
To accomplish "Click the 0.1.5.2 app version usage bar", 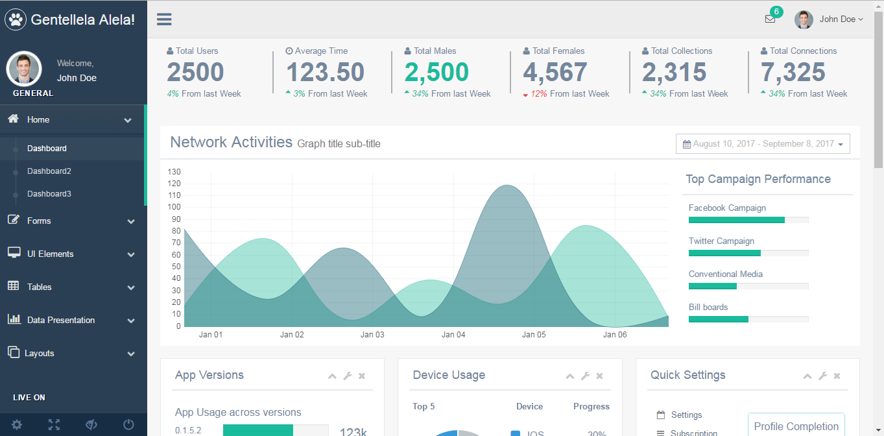I will click(x=276, y=430).
